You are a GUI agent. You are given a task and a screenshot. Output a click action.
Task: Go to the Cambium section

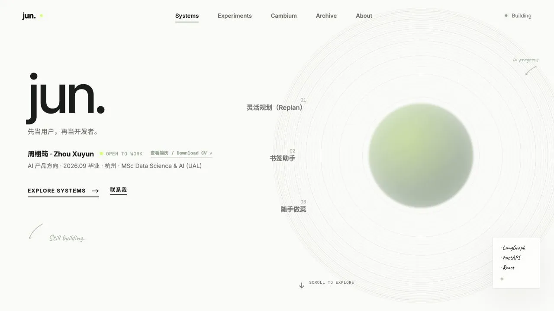point(284,16)
